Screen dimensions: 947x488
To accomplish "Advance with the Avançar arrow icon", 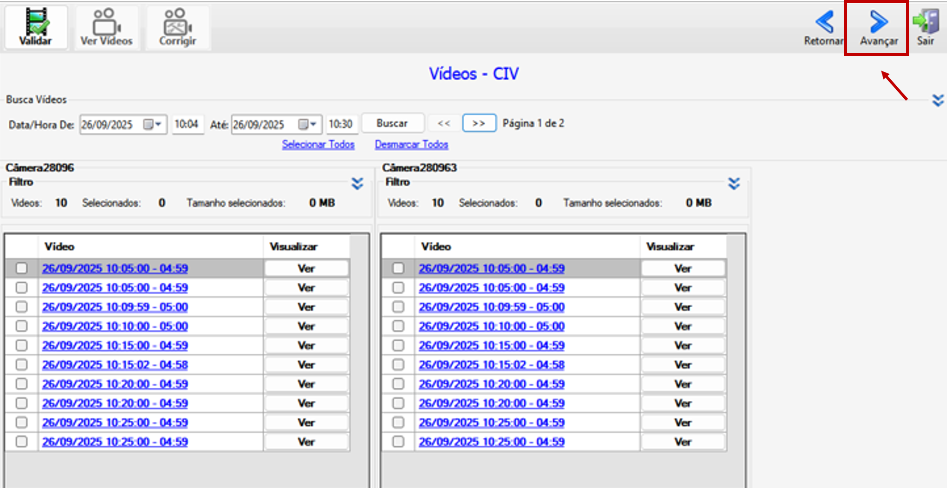I will (879, 22).
